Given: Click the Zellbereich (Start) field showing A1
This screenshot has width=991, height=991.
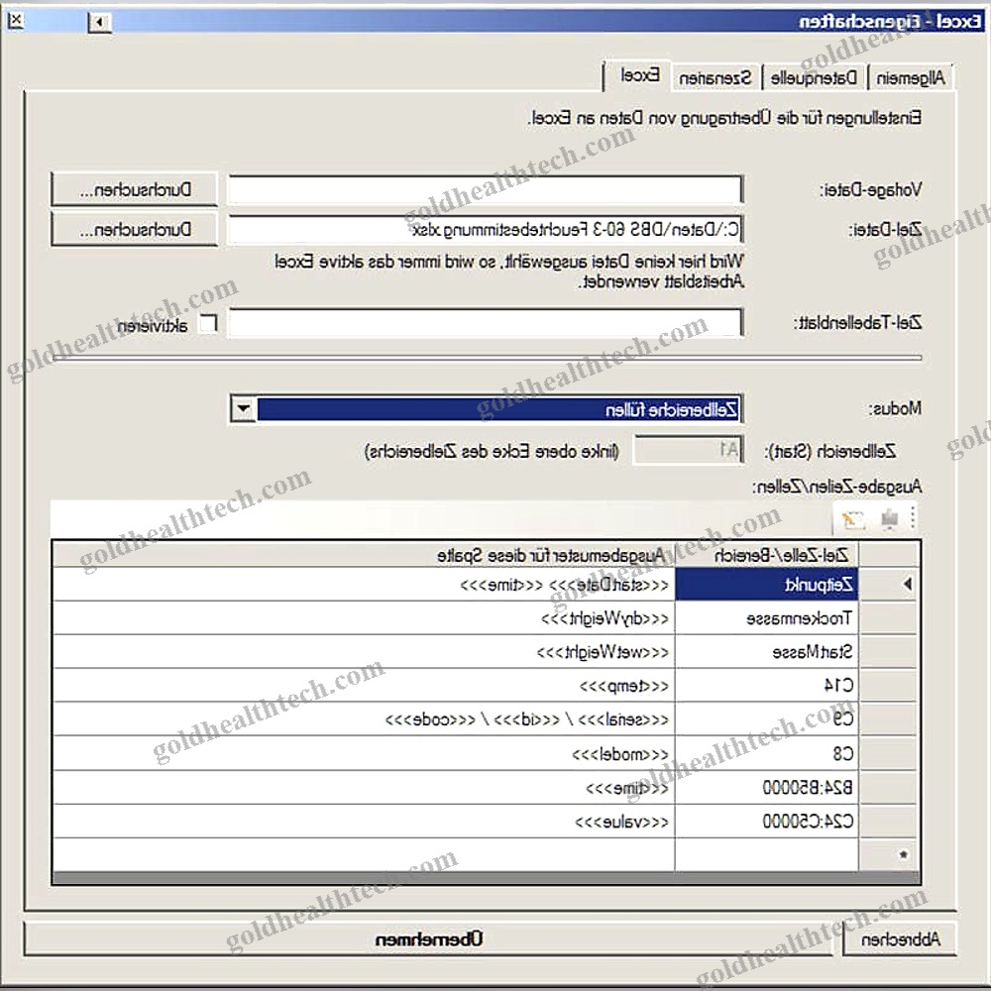Looking at the screenshot, I should (x=689, y=450).
